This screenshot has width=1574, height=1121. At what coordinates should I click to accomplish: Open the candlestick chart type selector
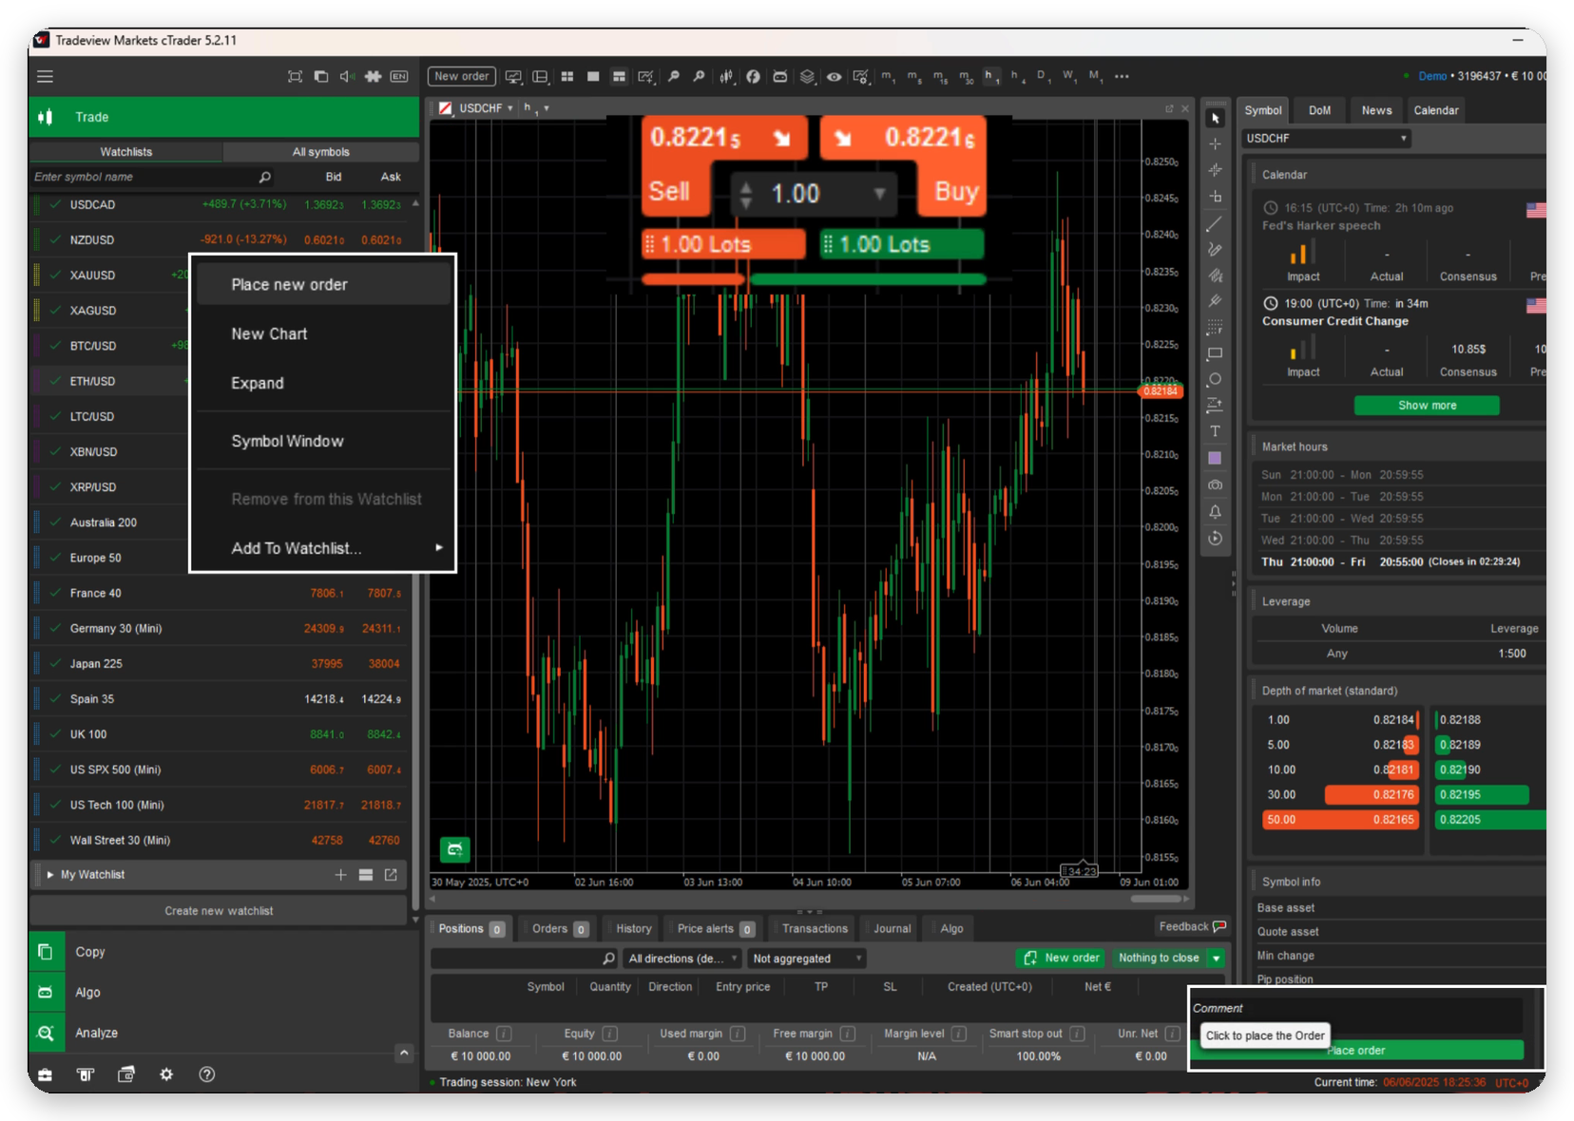point(726,76)
